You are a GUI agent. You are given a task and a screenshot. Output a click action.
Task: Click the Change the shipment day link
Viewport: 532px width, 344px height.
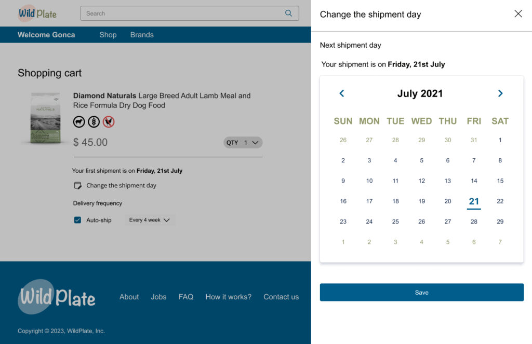[x=121, y=185]
